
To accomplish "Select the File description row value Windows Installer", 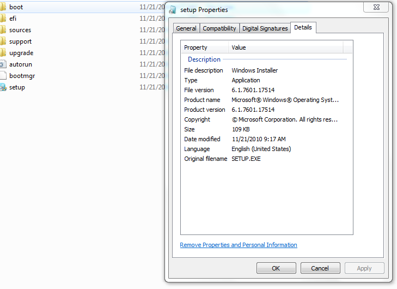I will click(255, 70).
